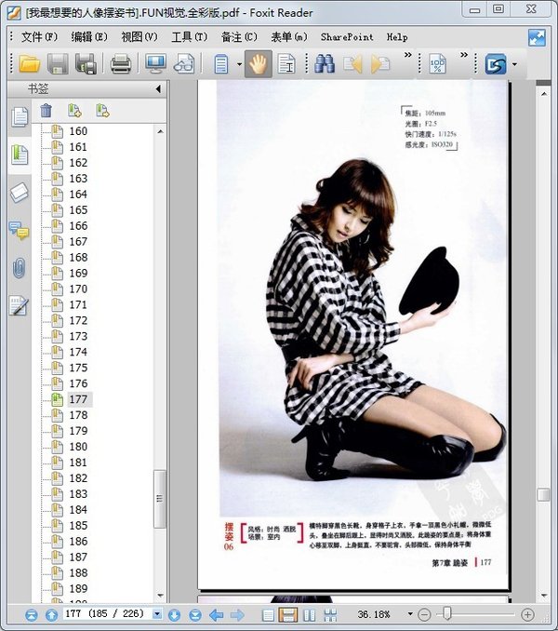
Task: Click the Open file folder icon
Action: coord(30,64)
